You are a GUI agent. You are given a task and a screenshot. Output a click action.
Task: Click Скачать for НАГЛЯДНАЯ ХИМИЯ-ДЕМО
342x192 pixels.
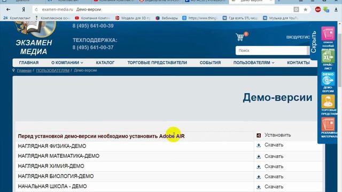274,166
